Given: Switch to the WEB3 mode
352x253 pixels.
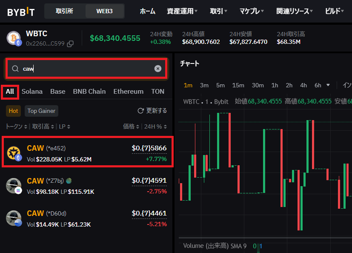Looking at the screenshot, I should (104, 11).
